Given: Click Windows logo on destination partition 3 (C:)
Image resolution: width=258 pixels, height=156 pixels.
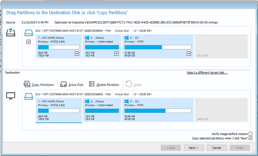Looking at the screenshot, I should tap(126, 101).
